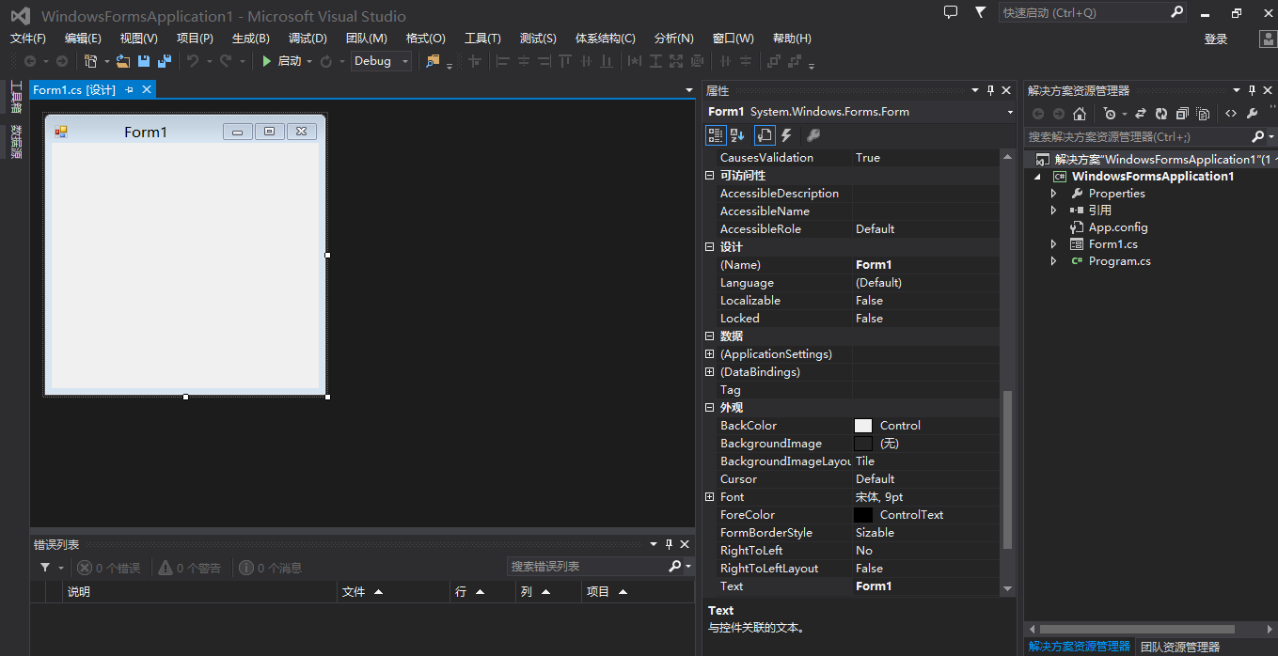This screenshot has height=656, width=1278.
Task: Click the green Start debugging arrow
Action: (x=267, y=61)
